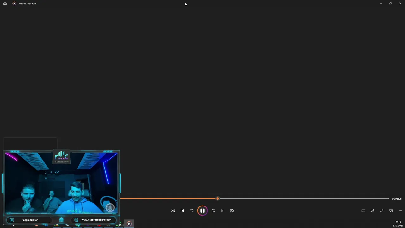Click the Medya Oynatıcı app icon
405x228 pixels.
click(x=14, y=3)
